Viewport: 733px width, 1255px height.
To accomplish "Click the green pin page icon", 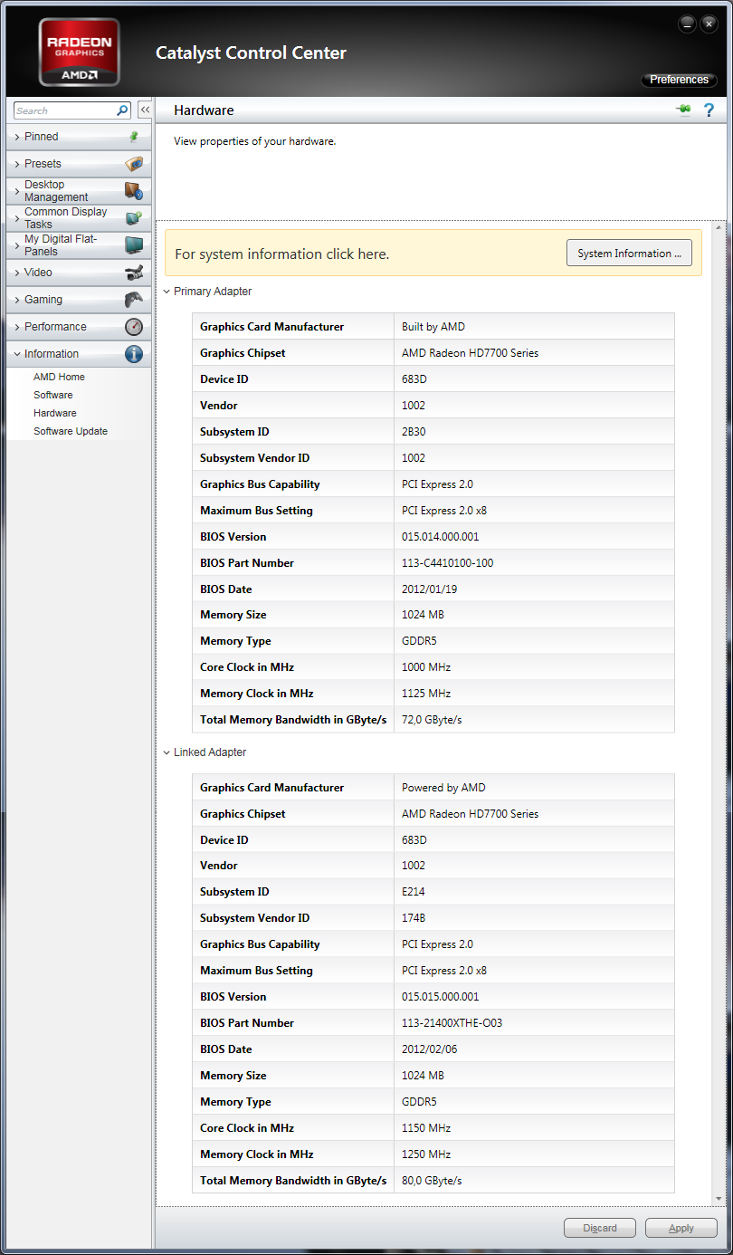I will pyautogui.click(x=683, y=110).
